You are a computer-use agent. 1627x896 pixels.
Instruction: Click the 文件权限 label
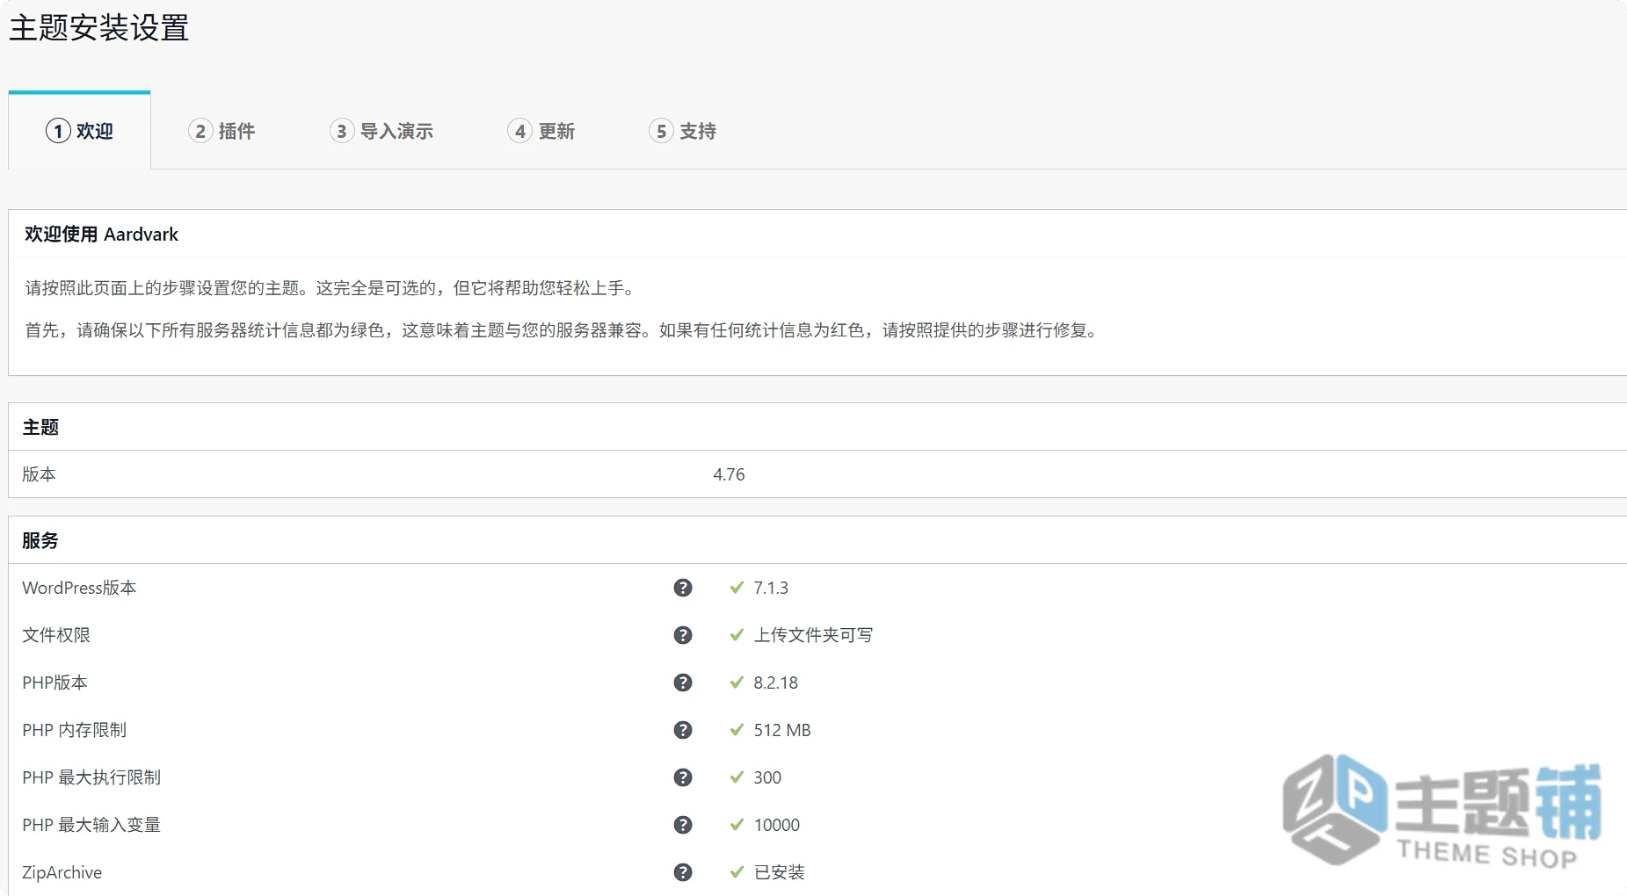(x=56, y=635)
